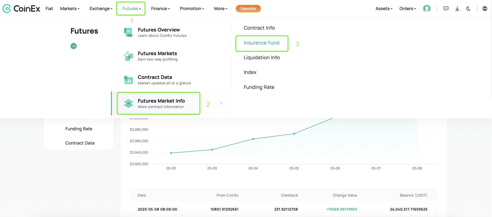Open Liquidation Info submenu item
This screenshot has width=492, height=217.
tap(262, 57)
